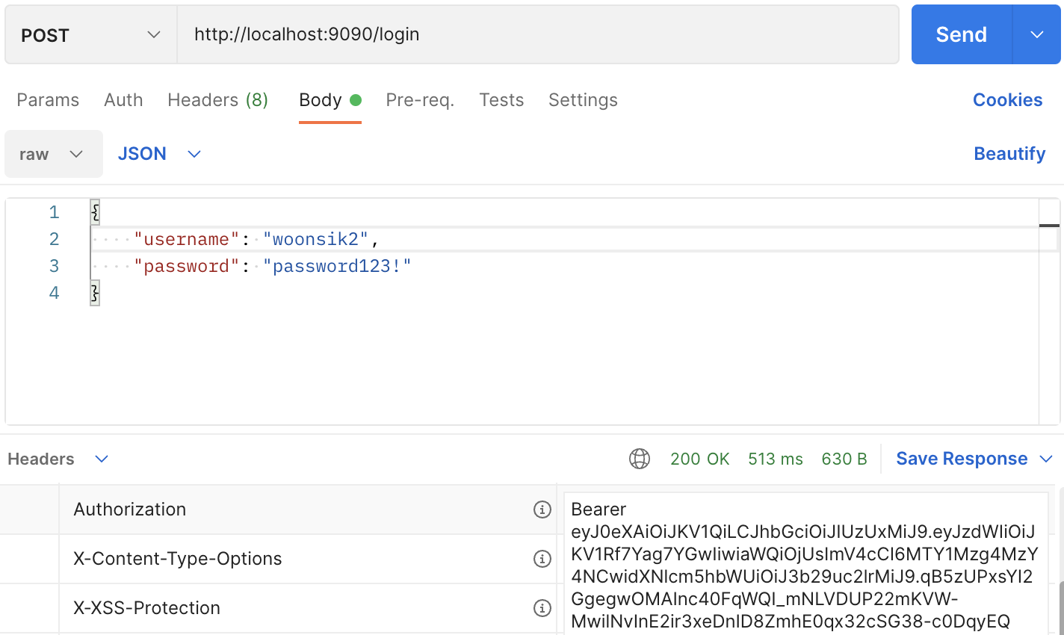This screenshot has width=1064, height=635.
Task: Beautify the JSON body
Action: click(x=1009, y=154)
